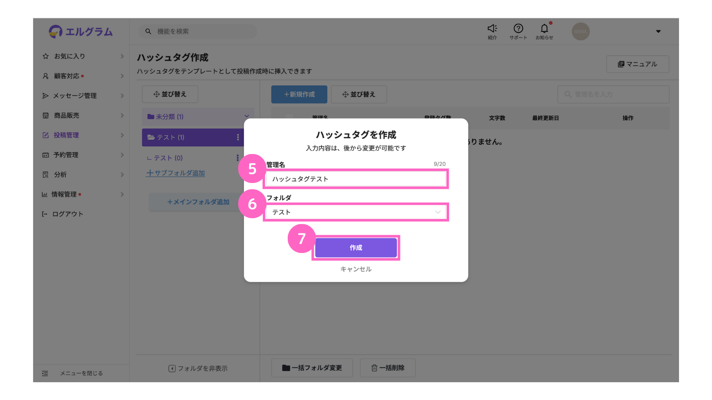
Task: Open options dots for テスト (0) subfolder
Action: tap(237, 158)
